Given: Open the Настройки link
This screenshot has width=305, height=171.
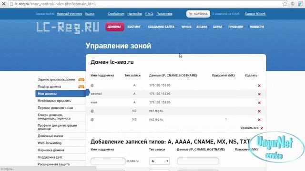Looking at the screenshot, I should 135,14.
